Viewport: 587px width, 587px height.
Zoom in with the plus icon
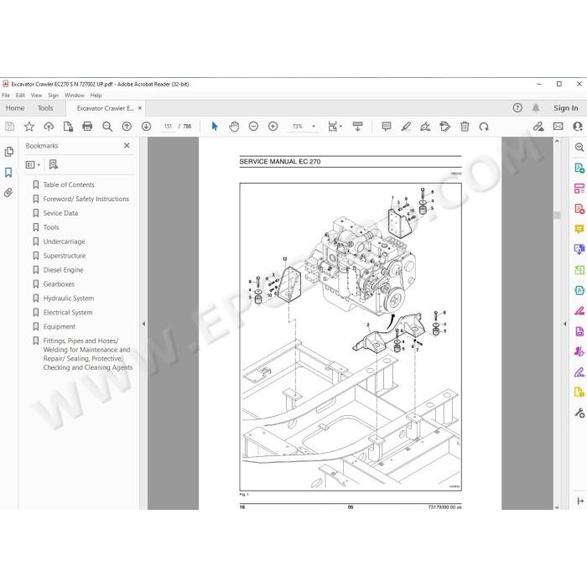point(273,127)
